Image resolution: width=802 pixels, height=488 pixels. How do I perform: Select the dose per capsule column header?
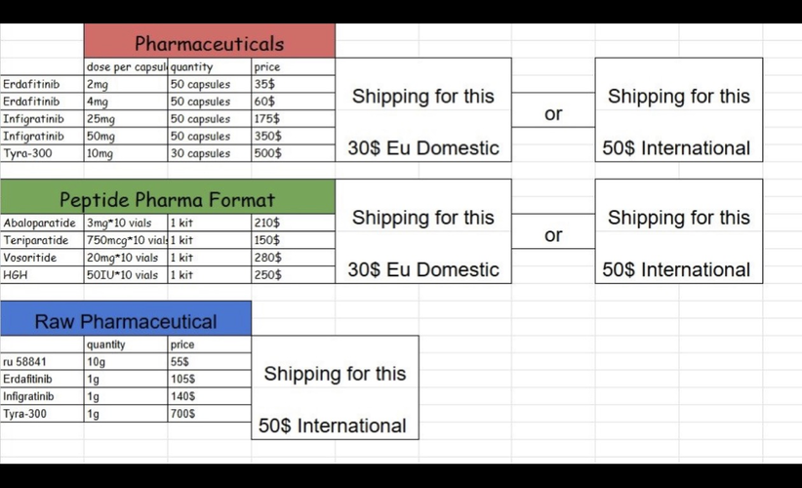click(126, 66)
